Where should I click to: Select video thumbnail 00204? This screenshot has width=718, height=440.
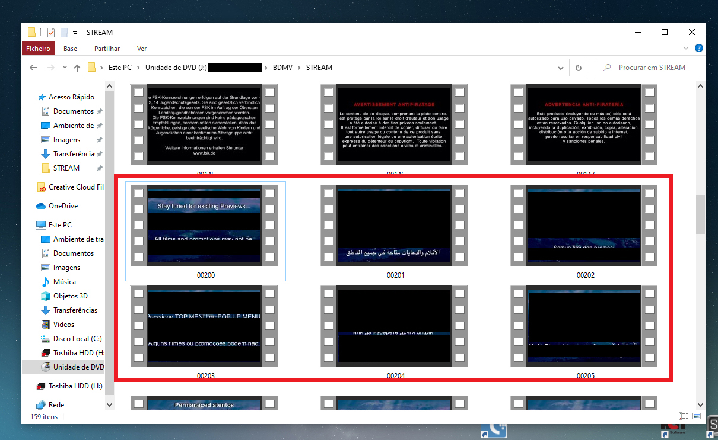pos(395,326)
